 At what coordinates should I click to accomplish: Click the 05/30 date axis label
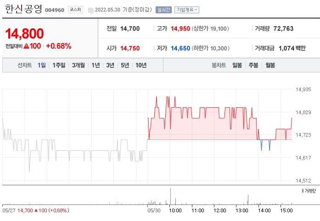point(154,210)
